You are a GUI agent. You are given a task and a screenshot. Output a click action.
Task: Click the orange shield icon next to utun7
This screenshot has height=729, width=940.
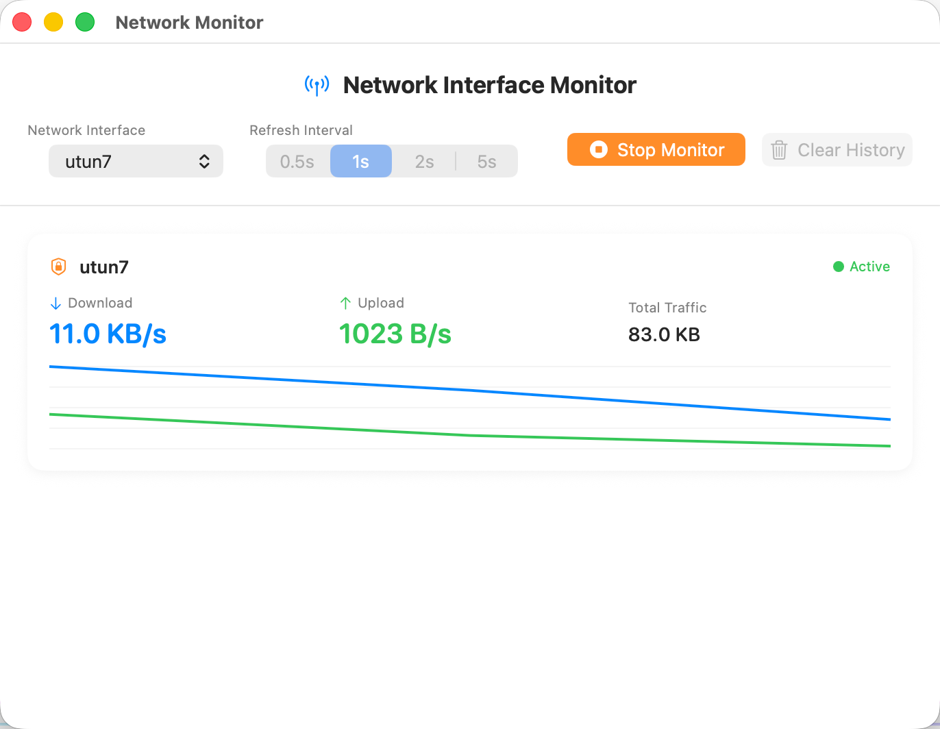point(58,267)
